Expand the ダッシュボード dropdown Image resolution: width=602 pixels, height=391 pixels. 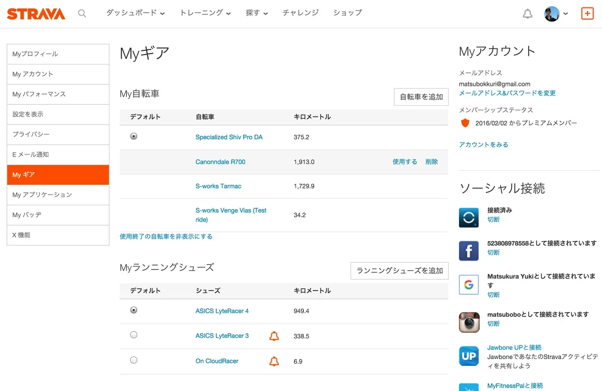click(x=135, y=13)
